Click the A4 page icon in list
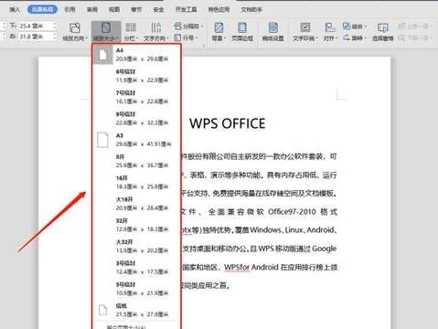 point(102,55)
